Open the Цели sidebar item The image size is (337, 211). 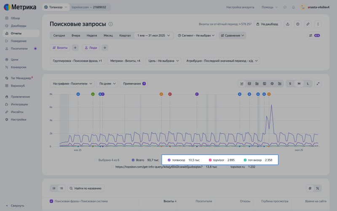coord(14,60)
